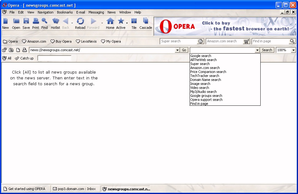Click the newsgroup search input field

[x=54, y=58]
